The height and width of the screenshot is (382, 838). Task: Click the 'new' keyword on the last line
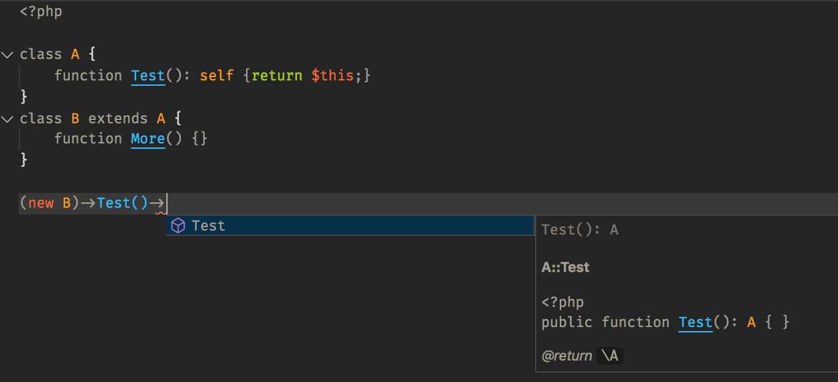tap(41, 203)
